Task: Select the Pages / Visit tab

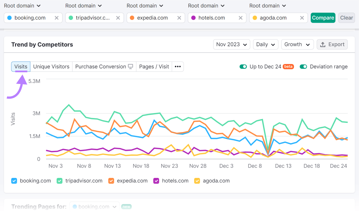Action: coord(154,67)
